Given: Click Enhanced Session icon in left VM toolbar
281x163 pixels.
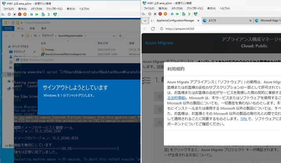Looking at the screenshot, I should tap(55, 14).
